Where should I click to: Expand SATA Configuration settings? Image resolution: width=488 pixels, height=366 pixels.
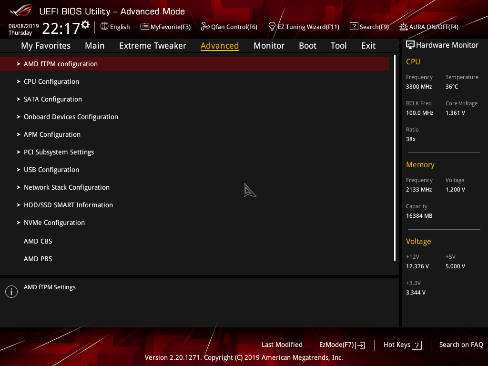pyautogui.click(x=52, y=99)
